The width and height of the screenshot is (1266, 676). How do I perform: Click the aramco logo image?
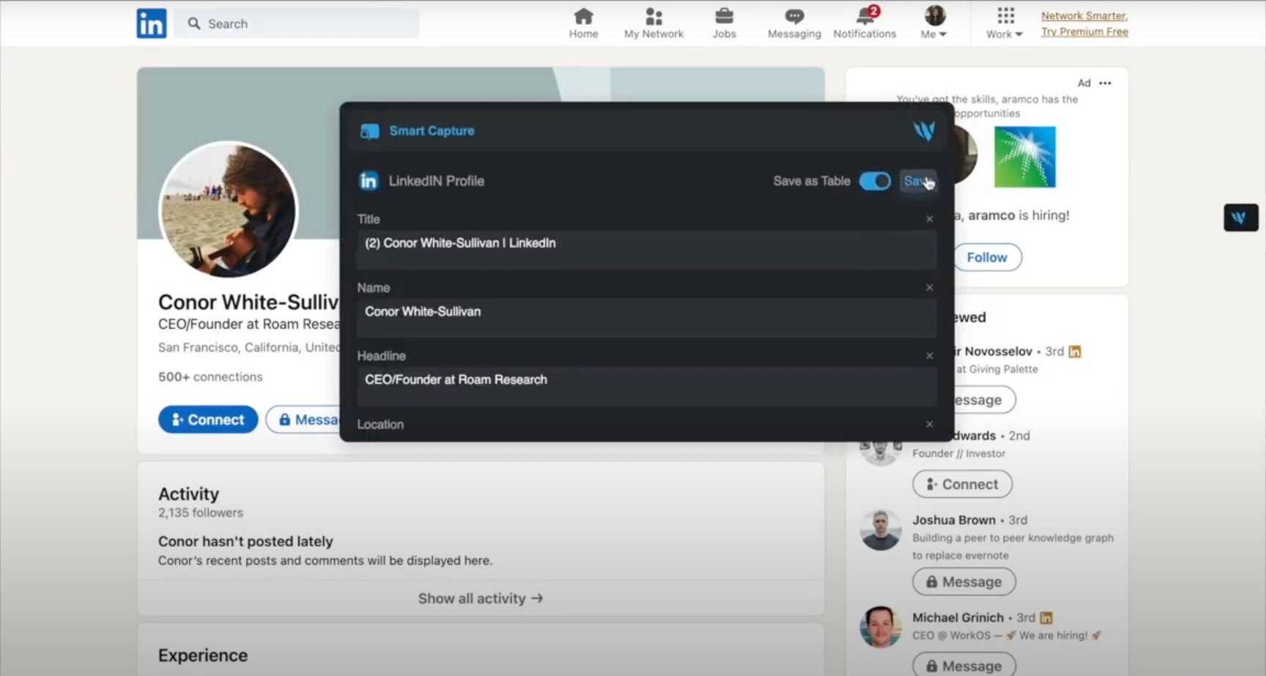pyautogui.click(x=1025, y=157)
